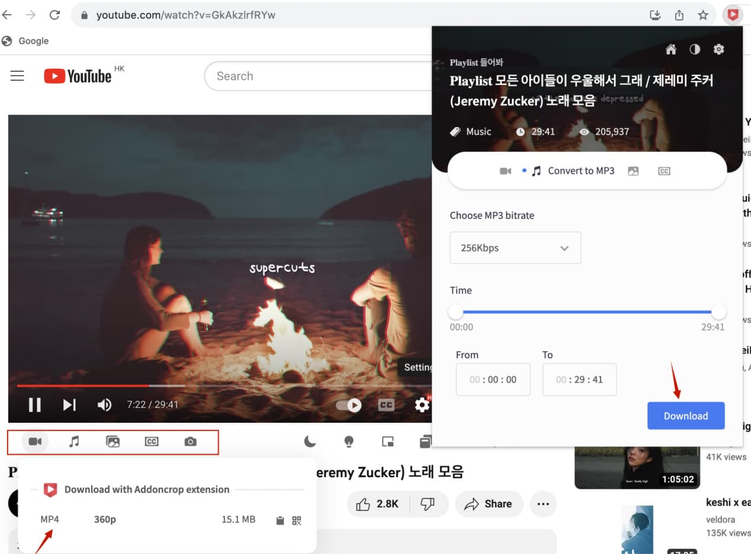Toggle YouTube autoplay switch
Screen dimensions: 751x554
pyautogui.click(x=348, y=405)
